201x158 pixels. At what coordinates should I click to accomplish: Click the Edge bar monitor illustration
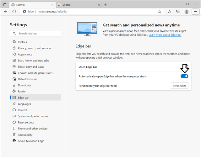coord(87,29)
